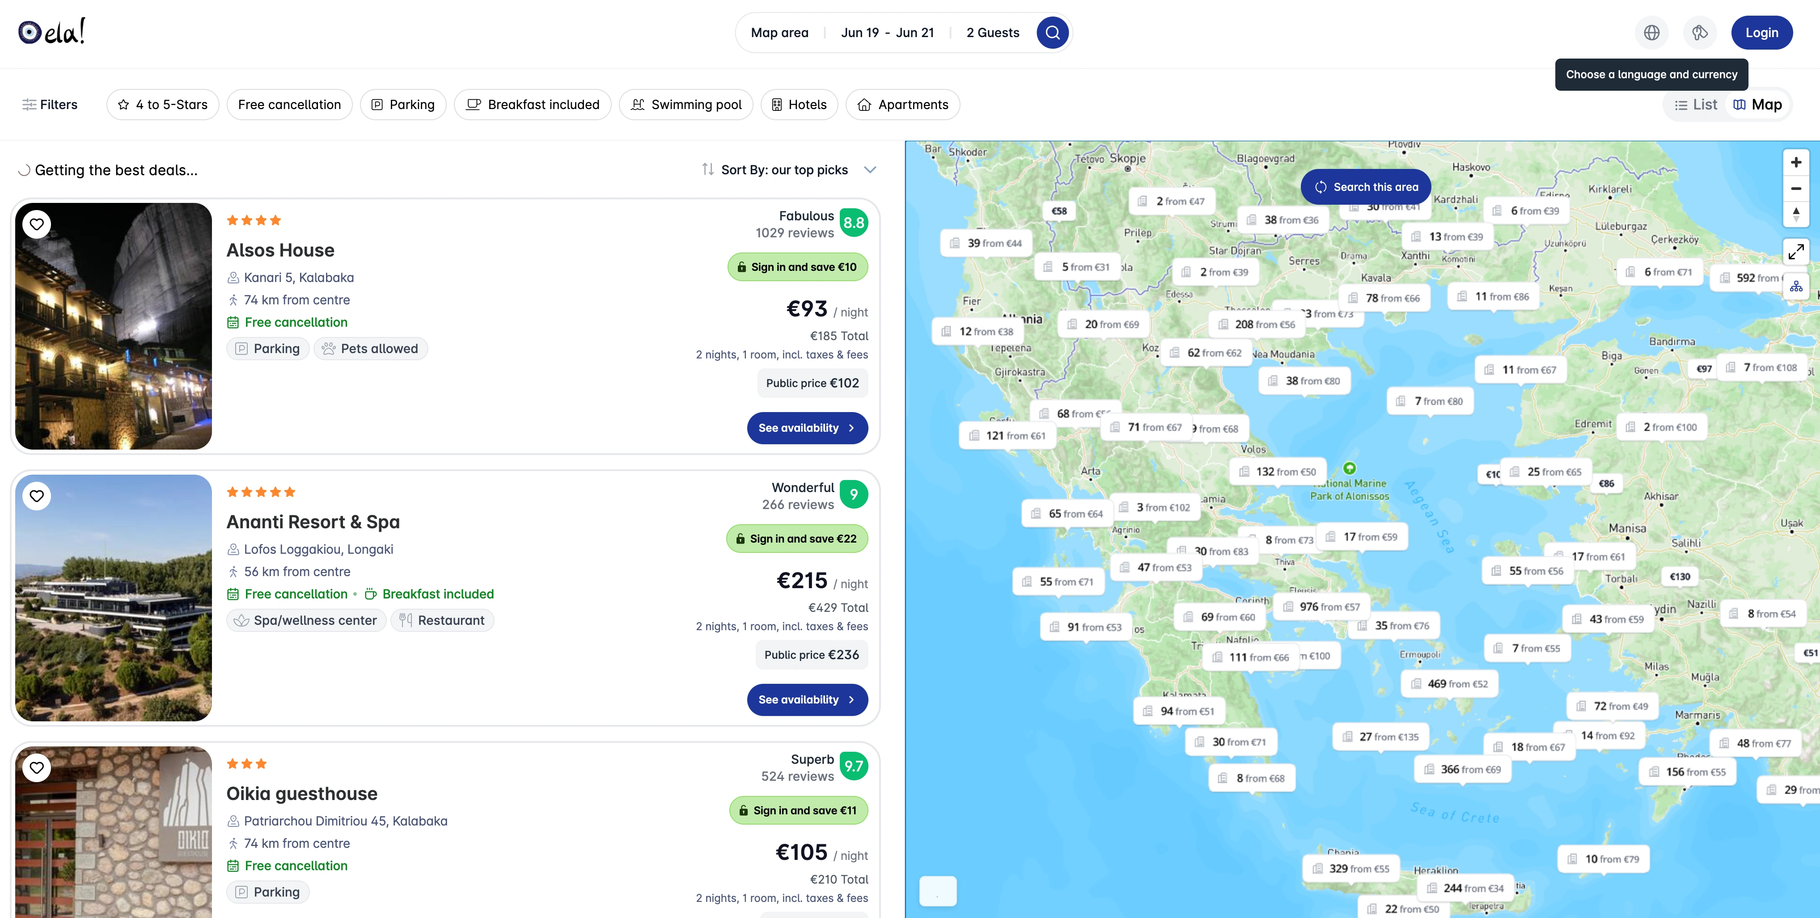
Task: Click the map clustering toggle icon
Action: click(1795, 286)
